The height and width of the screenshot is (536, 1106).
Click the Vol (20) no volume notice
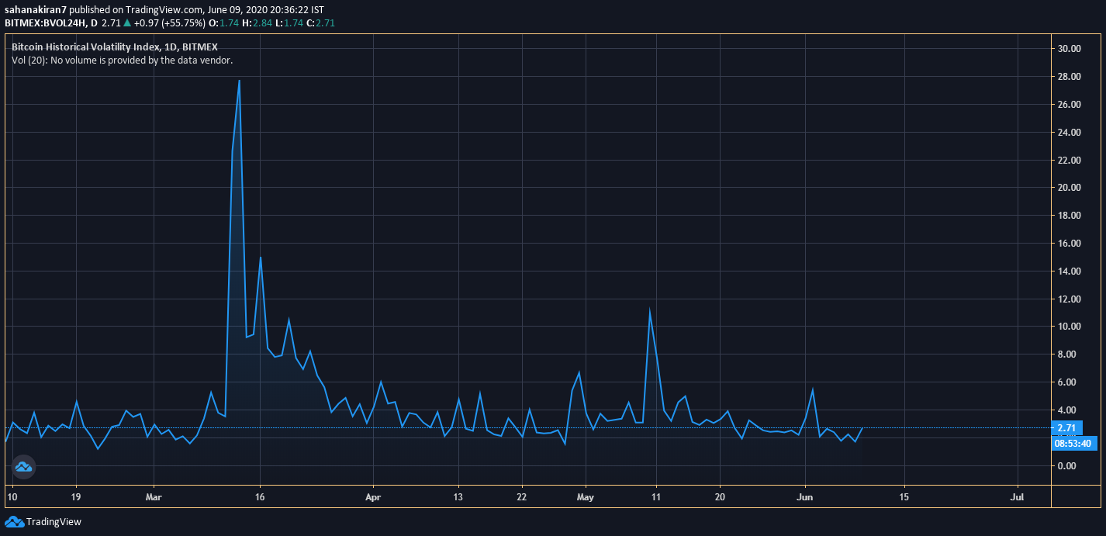click(x=122, y=60)
